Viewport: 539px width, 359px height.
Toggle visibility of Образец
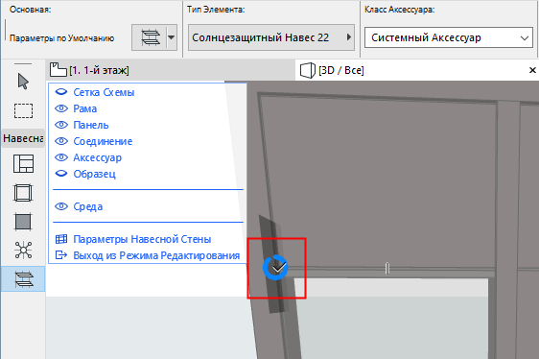61,174
